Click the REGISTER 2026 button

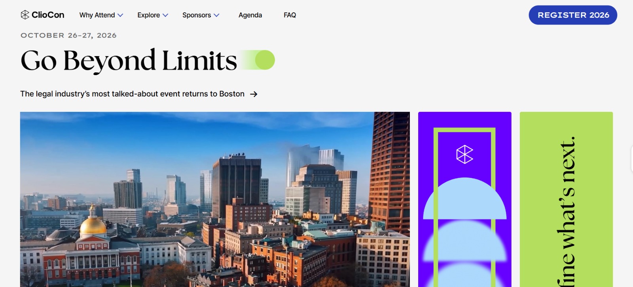click(573, 15)
